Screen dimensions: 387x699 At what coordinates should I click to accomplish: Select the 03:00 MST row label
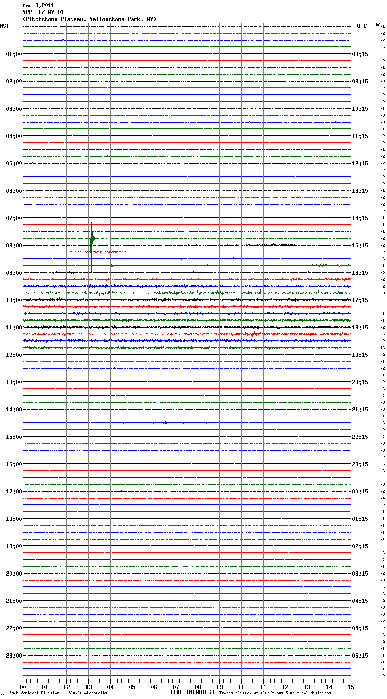[x=14, y=109]
